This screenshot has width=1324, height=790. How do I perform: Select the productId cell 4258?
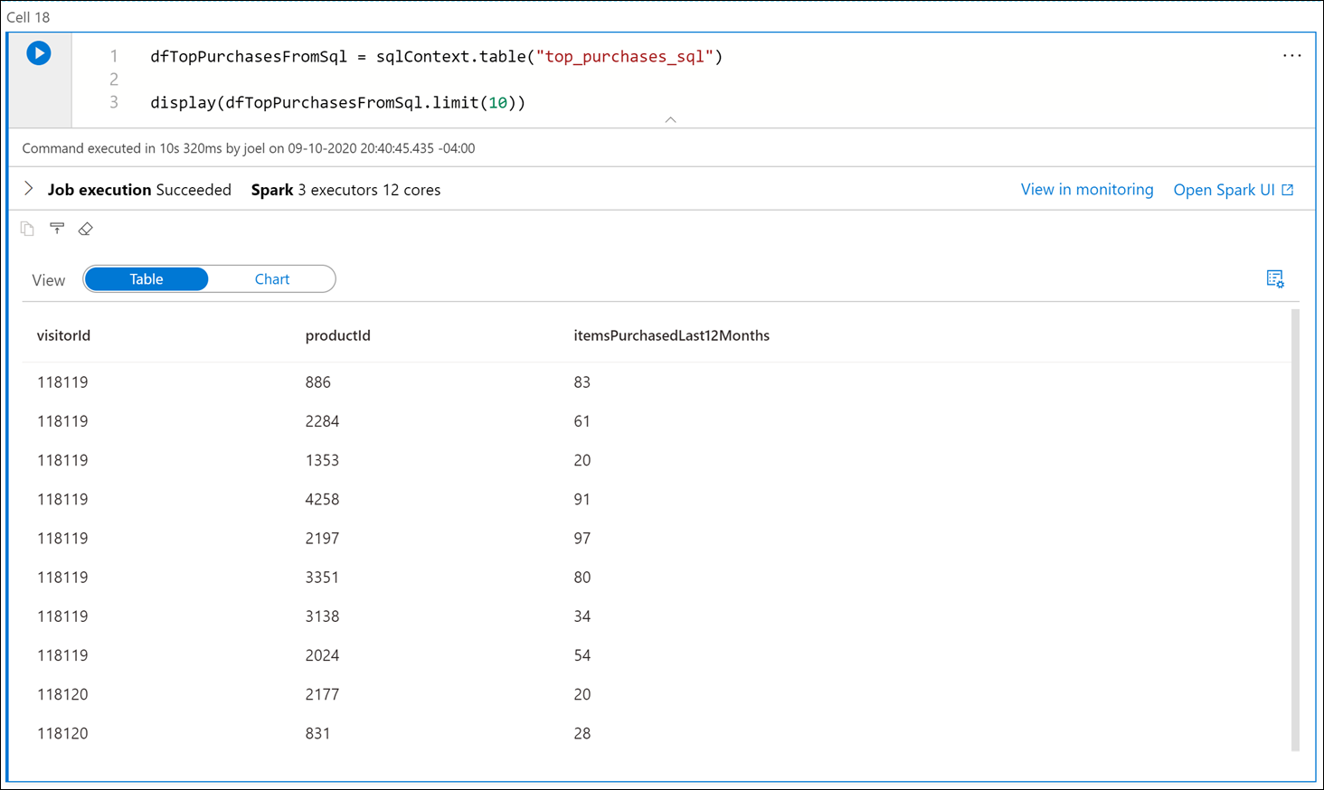pyautogui.click(x=322, y=499)
